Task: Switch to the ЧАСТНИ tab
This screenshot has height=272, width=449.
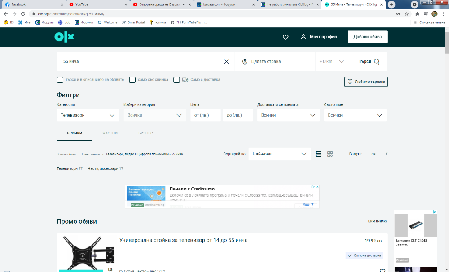Action: [110, 133]
